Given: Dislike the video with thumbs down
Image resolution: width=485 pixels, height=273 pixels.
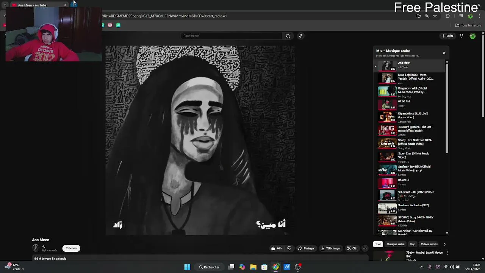Looking at the screenshot, I should click(289, 248).
